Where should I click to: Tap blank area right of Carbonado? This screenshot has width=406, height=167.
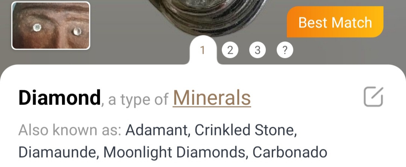tap(365, 152)
